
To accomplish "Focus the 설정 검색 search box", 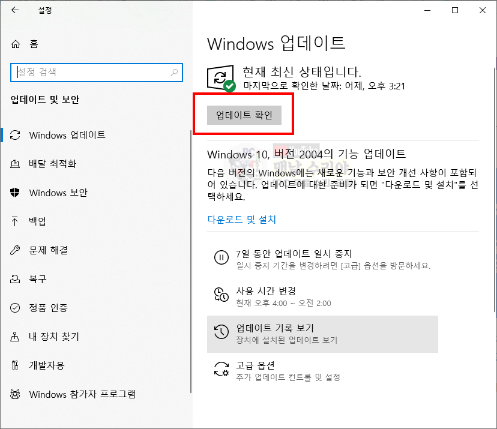I will pos(97,73).
